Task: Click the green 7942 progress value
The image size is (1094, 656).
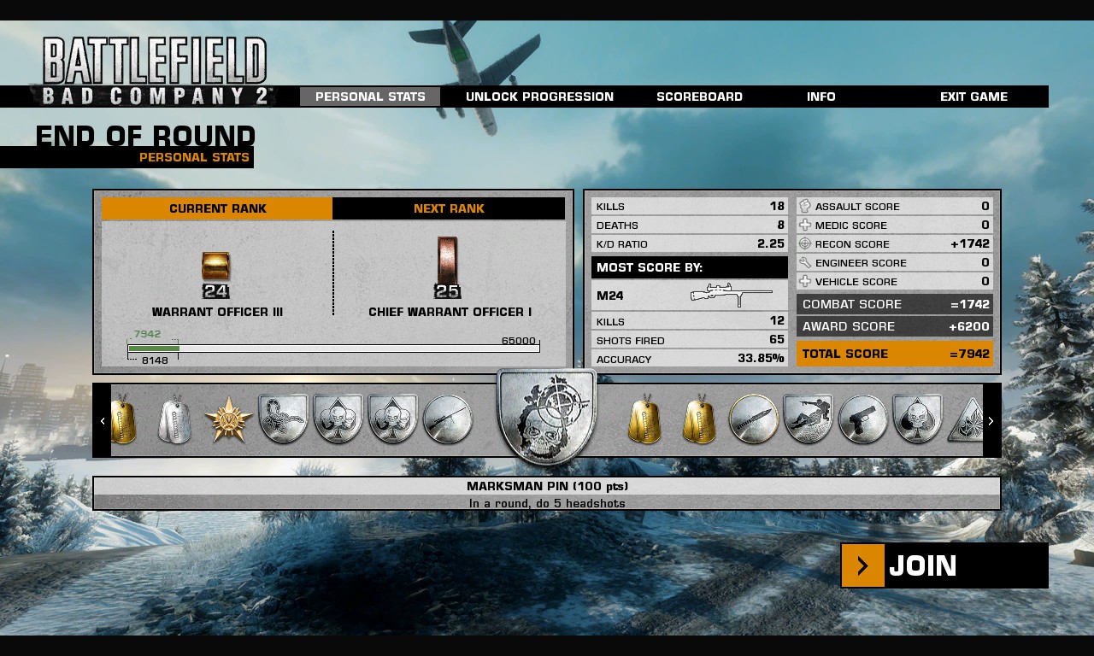Action: click(147, 334)
